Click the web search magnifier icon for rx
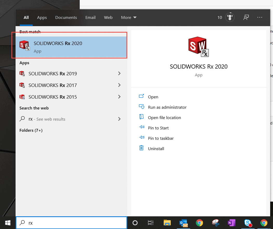The image size is (273, 229). (x=22, y=119)
